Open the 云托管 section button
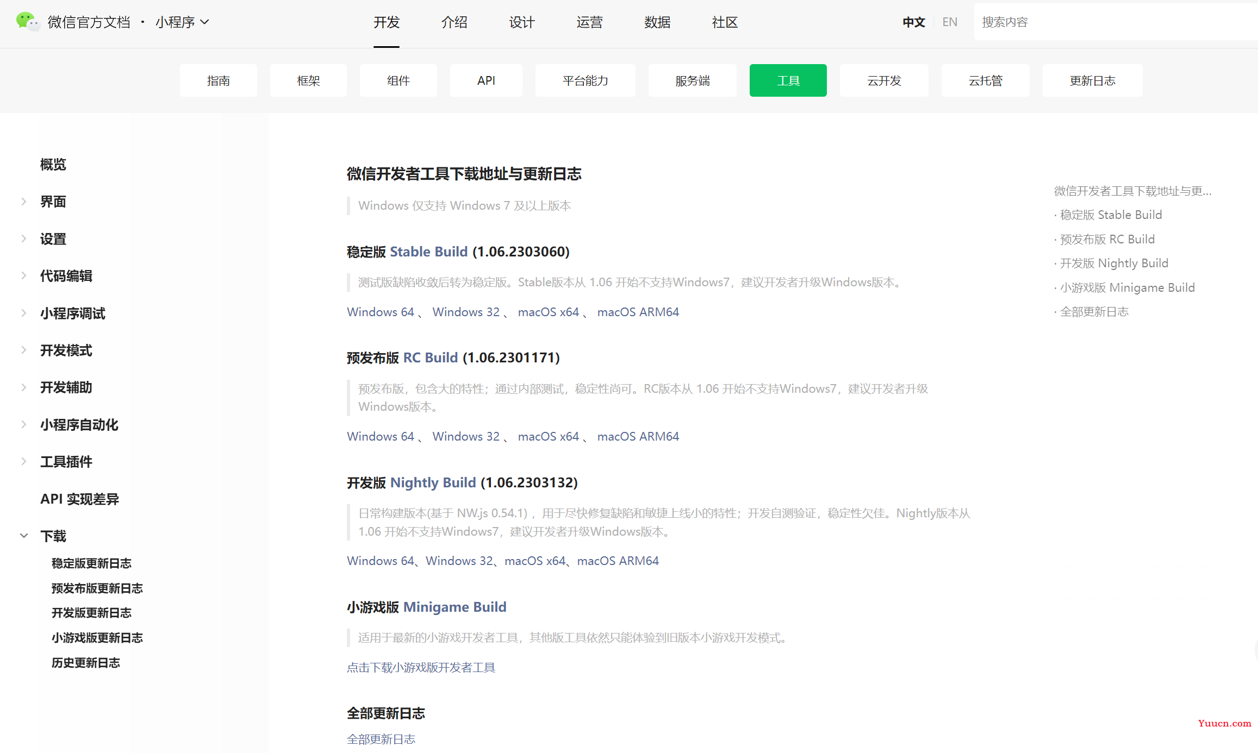1258x753 pixels. tap(986, 80)
